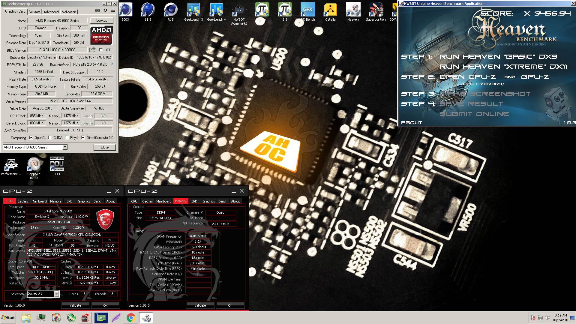
Task: Toggle the DirectCompute 5.0 checkbox
Action: (83, 138)
